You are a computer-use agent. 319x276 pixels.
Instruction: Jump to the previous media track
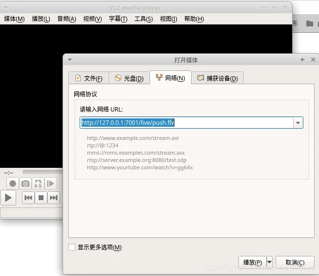[28, 198]
